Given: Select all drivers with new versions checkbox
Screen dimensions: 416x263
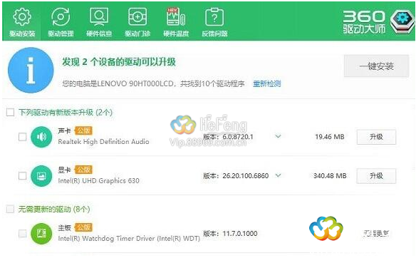Looking at the screenshot, I should tap(10, 113).
